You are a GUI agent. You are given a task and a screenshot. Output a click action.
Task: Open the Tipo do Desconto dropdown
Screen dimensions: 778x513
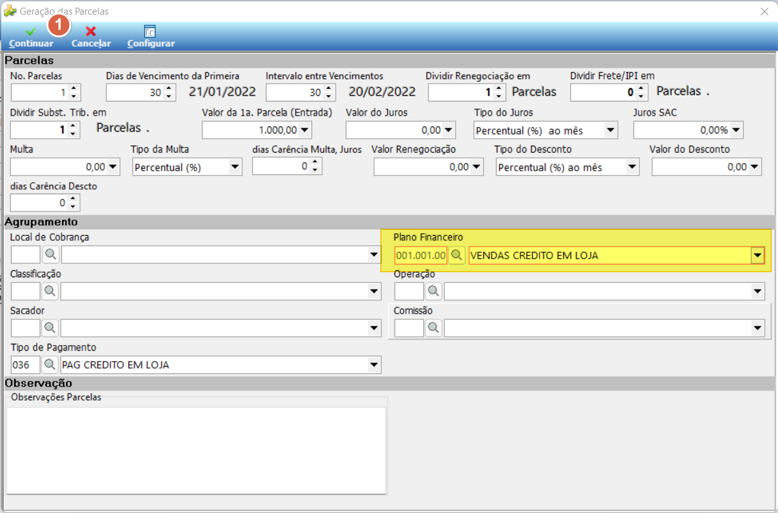click(x=633, y=167)
